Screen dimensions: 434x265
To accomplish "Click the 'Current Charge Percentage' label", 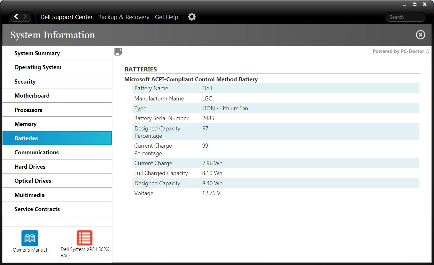I will (153, 150).
